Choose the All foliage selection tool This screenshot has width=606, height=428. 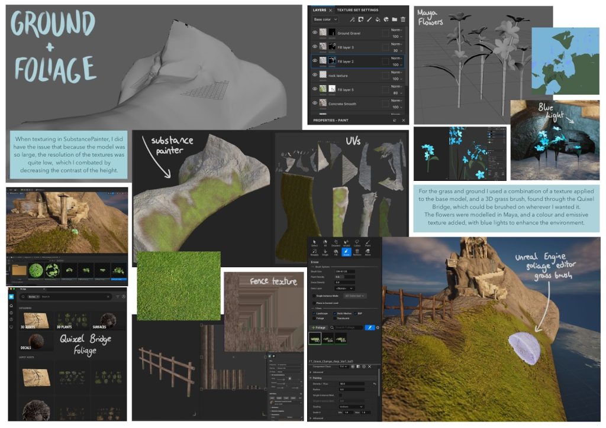[325, 243]
